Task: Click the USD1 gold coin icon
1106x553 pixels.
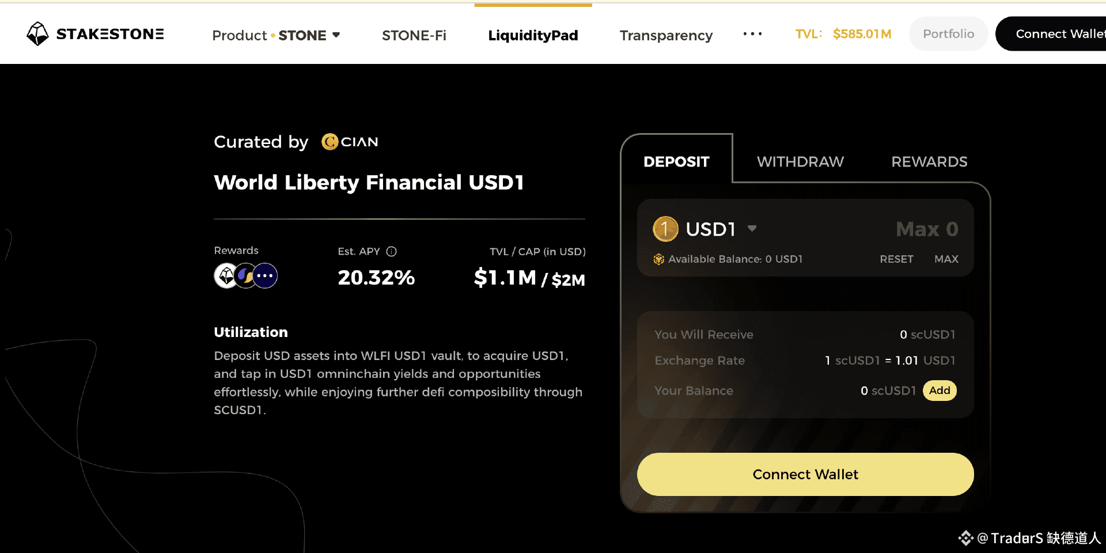Action: pos(665,229)
